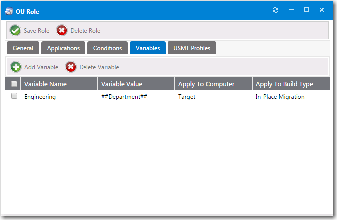Open the Applications tab

click(63, 48)
